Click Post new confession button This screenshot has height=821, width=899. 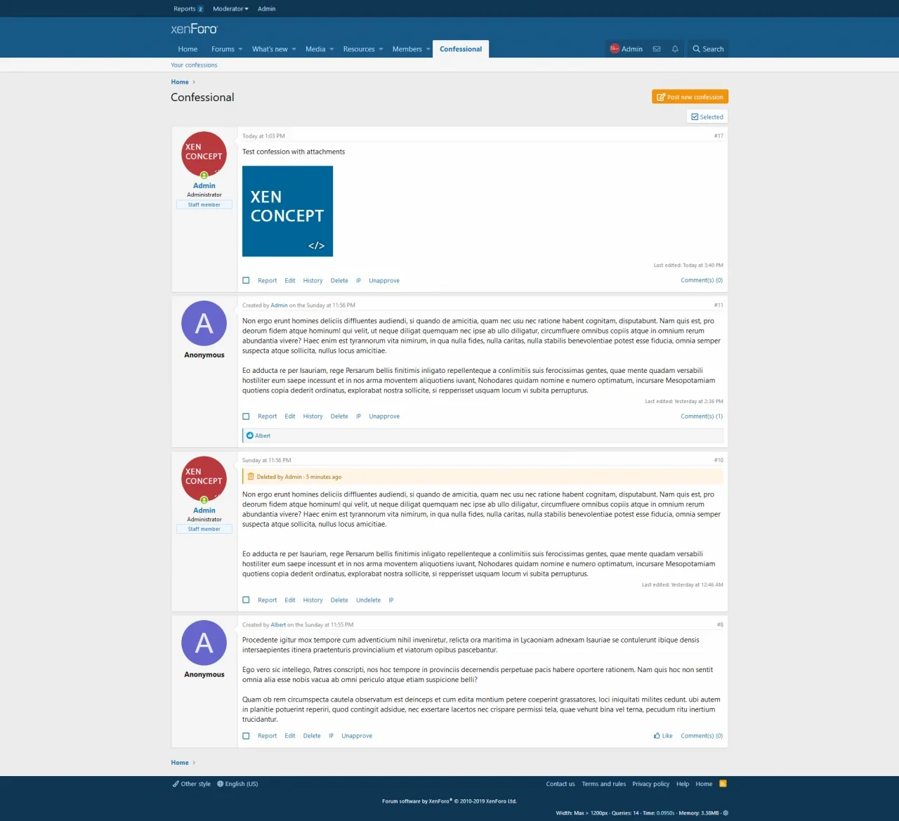click(x=690, y=97)
